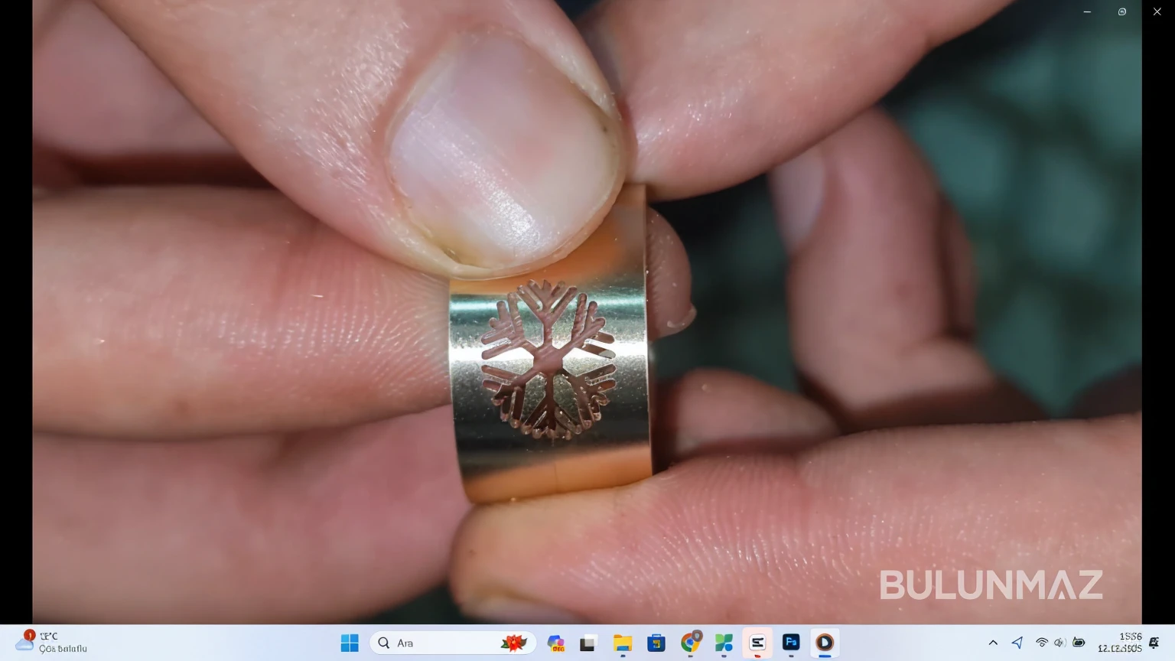Open Microsoft Store from the taskbar
This screenshot has width=1175, height=661.
coord(656,643)
